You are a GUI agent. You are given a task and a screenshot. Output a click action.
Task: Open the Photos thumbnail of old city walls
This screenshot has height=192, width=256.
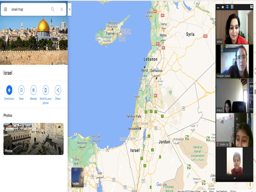point(34,139)
